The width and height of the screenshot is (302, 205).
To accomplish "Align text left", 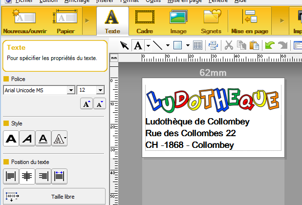I will click(11, 176).
